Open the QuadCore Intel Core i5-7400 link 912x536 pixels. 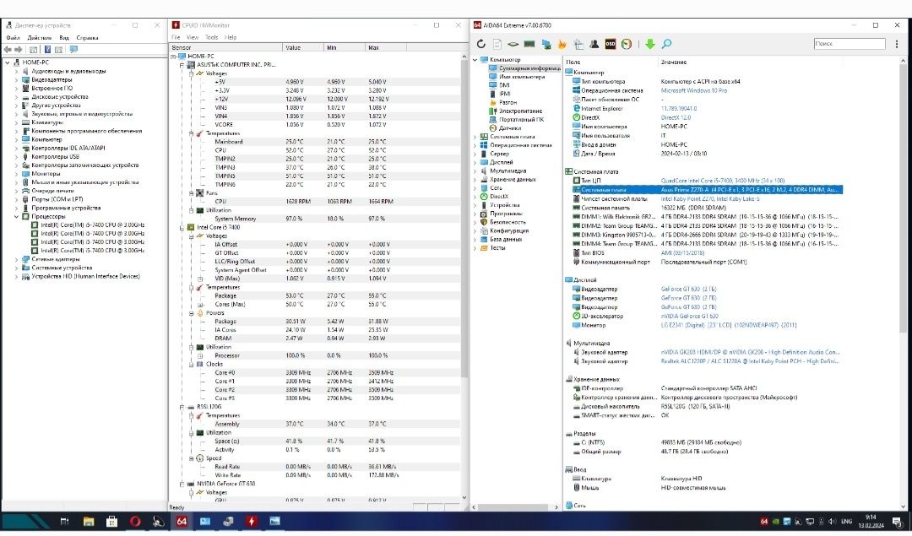(x=722, y=181)
